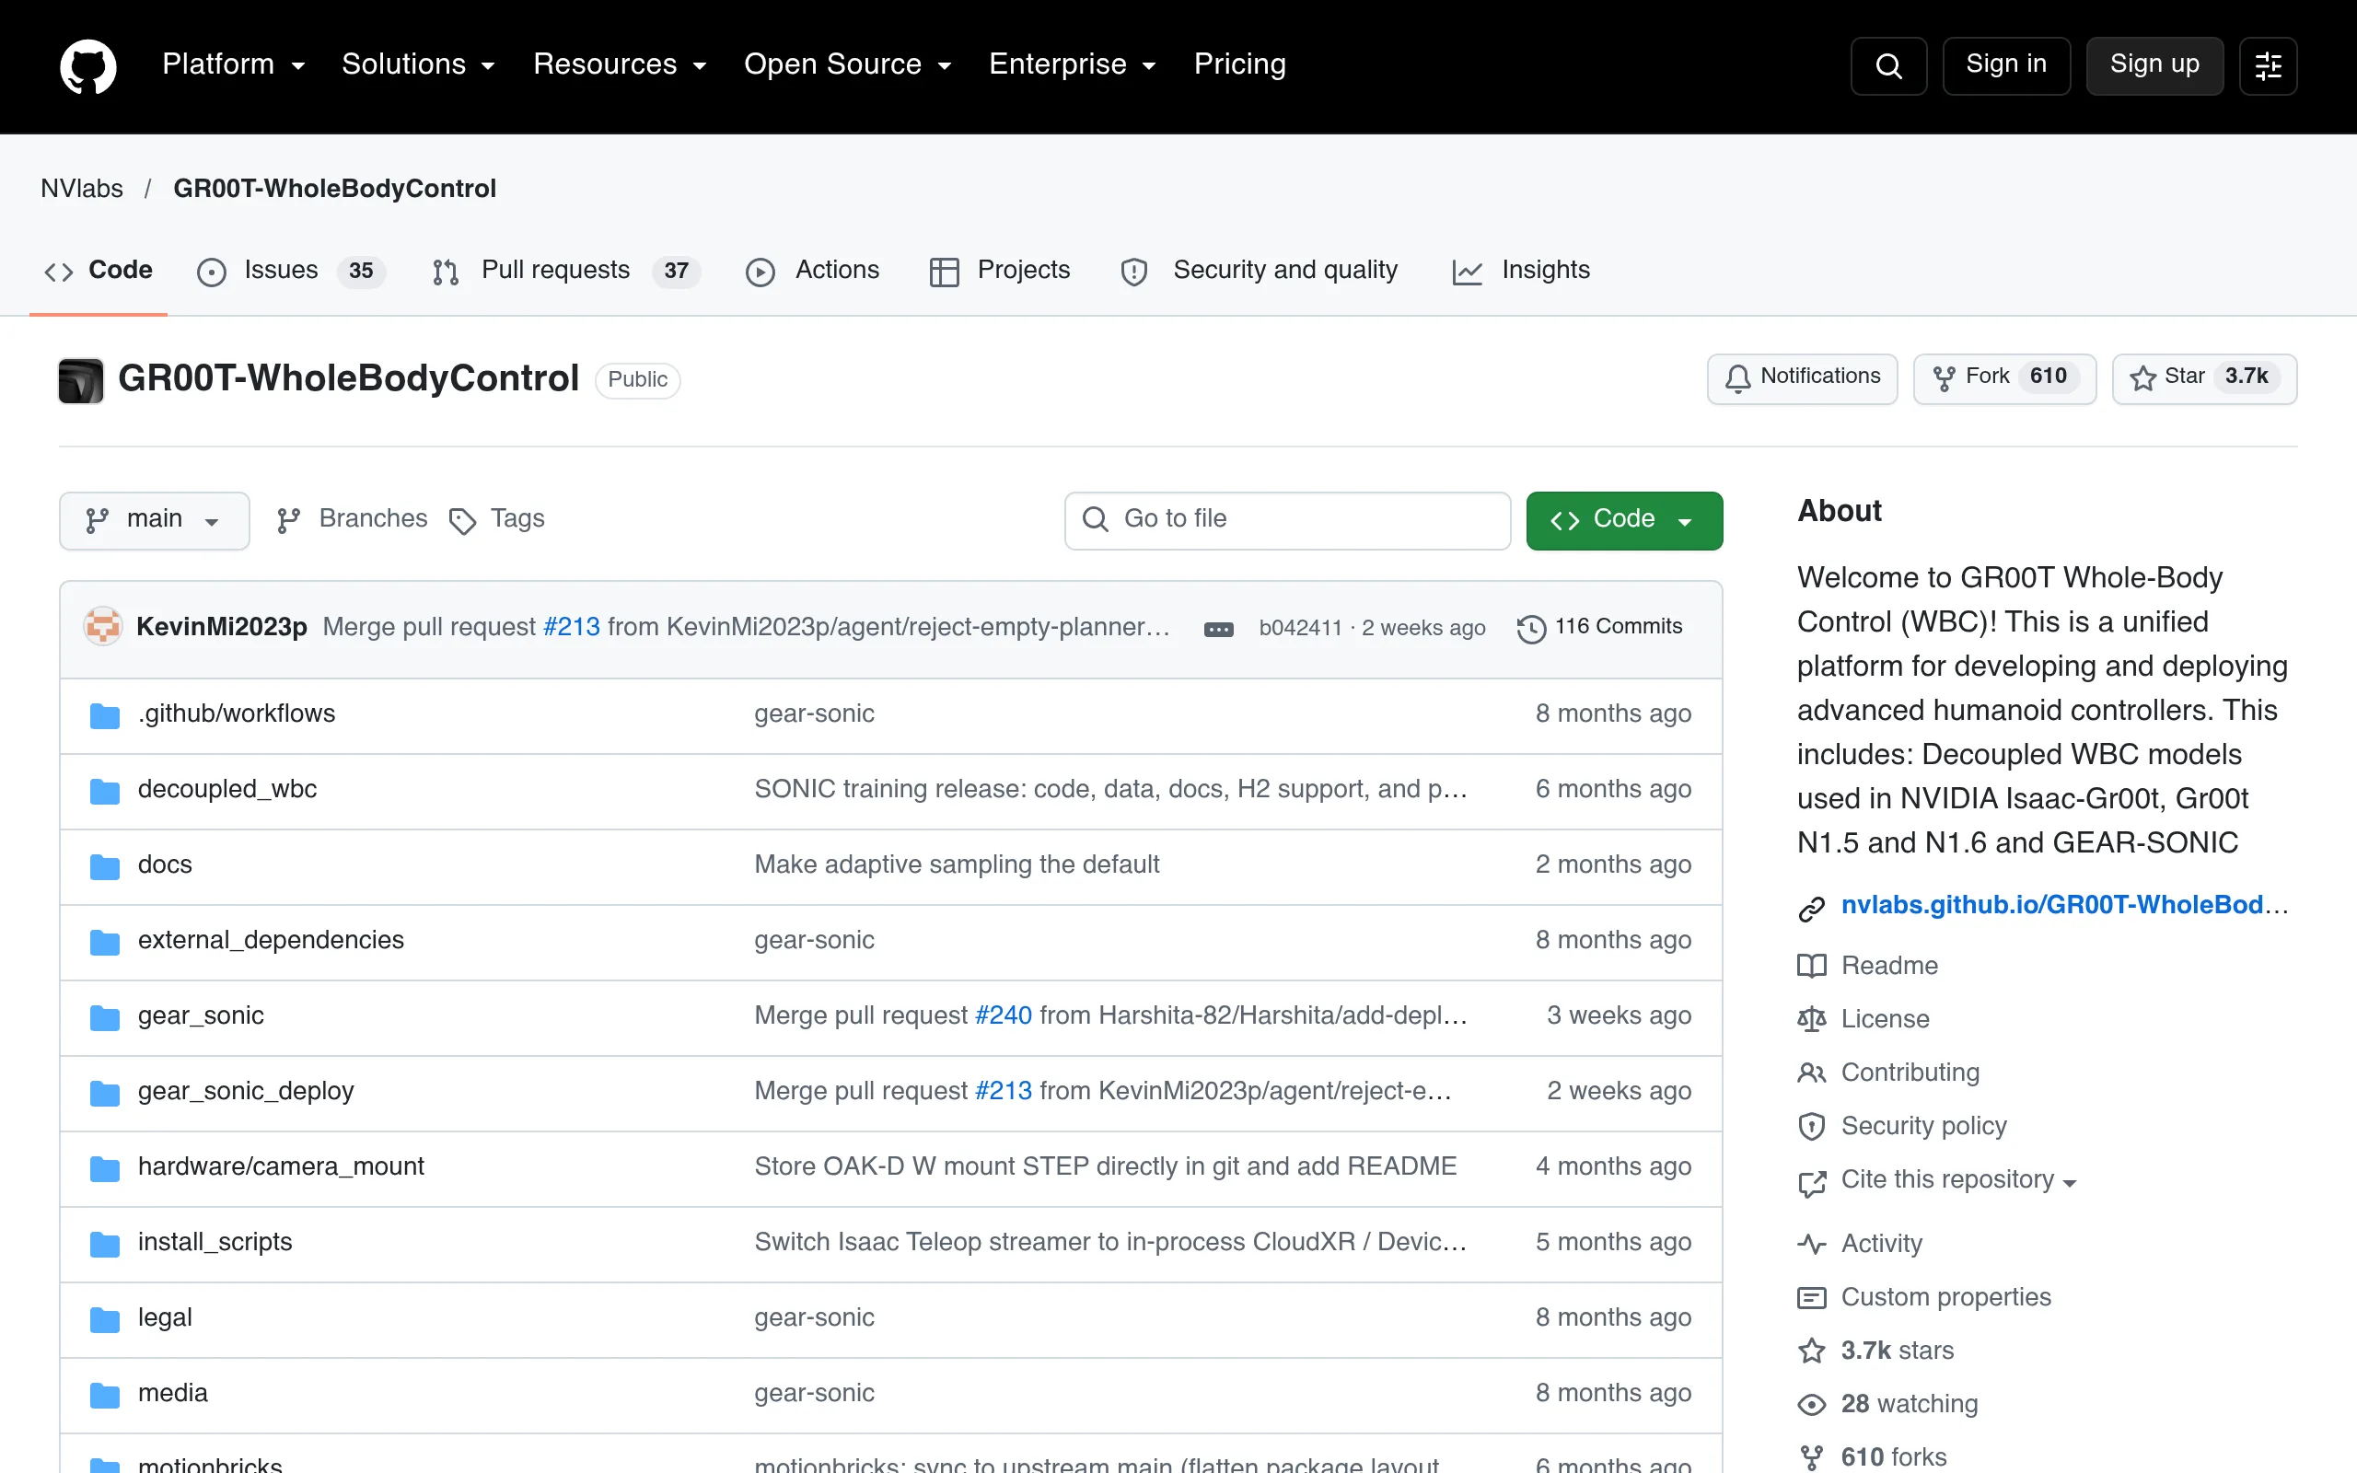The image size is (2357, 1473).
Task: Expand the commit message ellipsis icon
Action: [1218, 630]
